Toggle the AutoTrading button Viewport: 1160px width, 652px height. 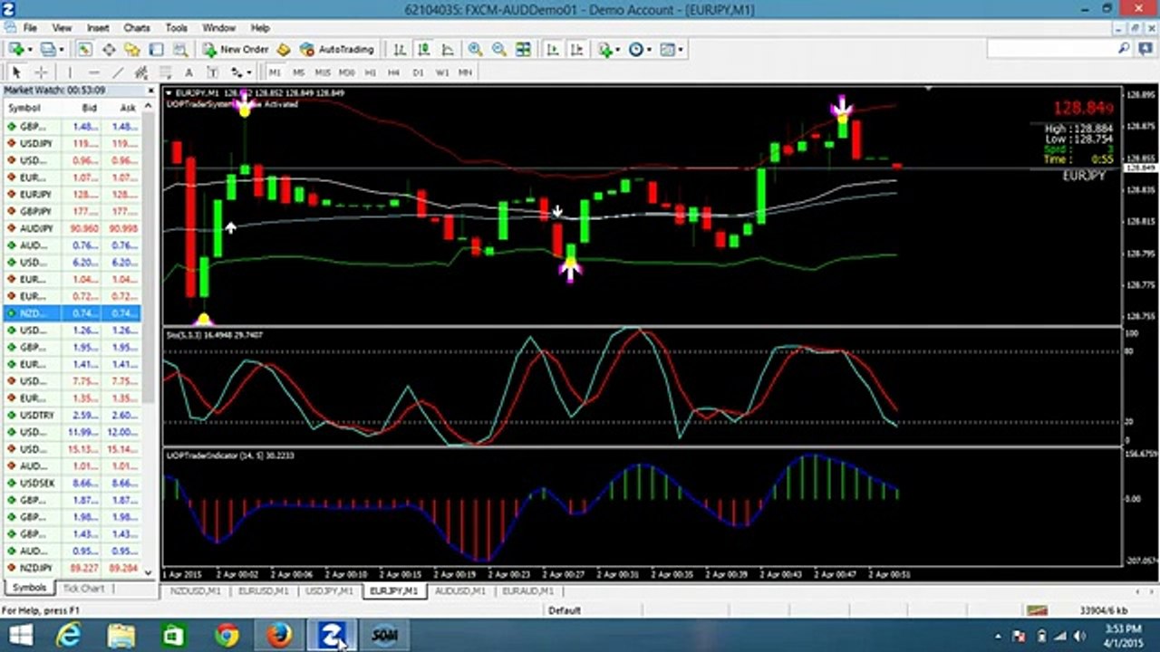click(x=336, y=49)
